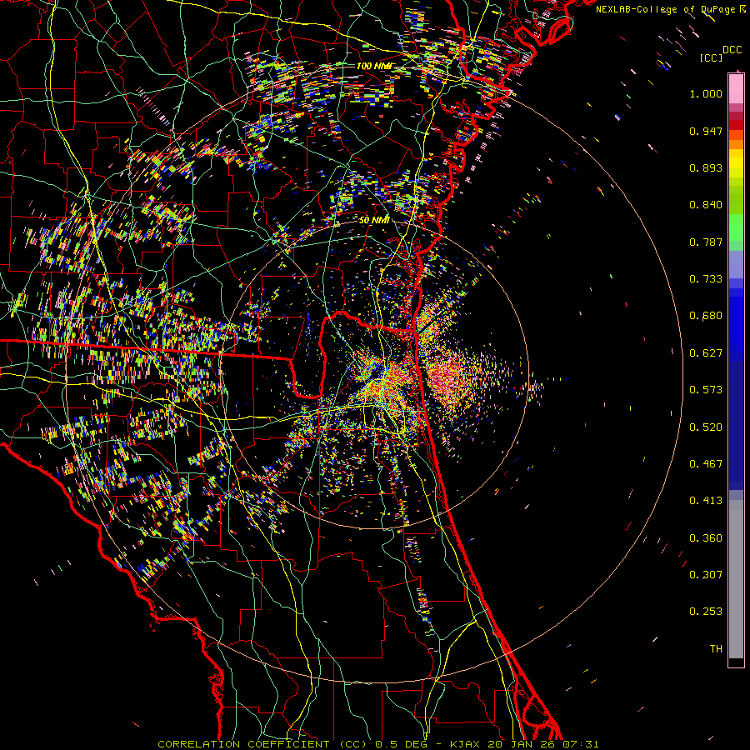Click the KJAX radar site identifier
Viewport: 750px width, 750px height.
(467, 744)
